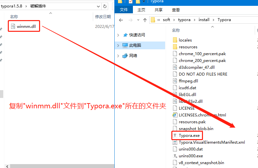Click the snapshot_blob.bin file name

(196, 128)
